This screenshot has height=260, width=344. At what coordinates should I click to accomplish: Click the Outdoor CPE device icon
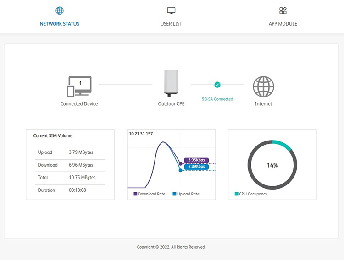(171, 83)
